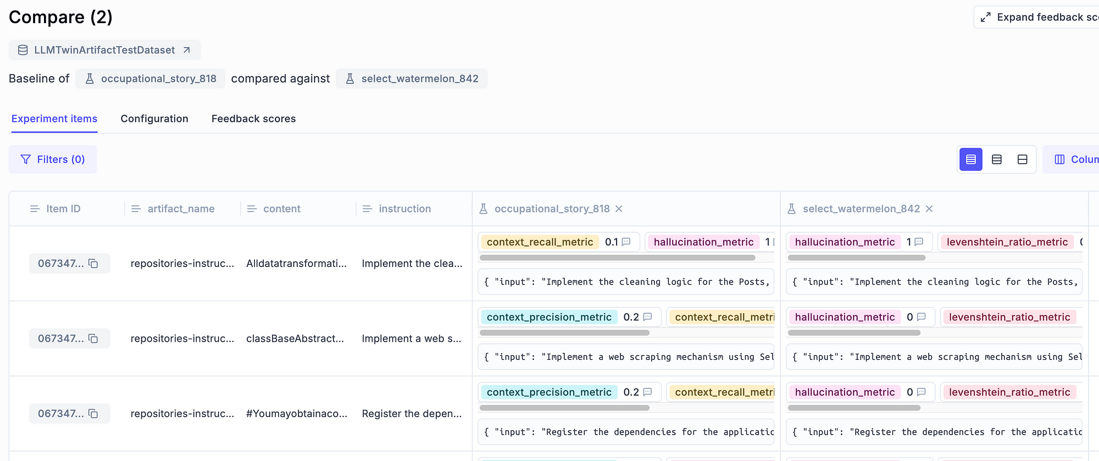The width and height of the screenshot is (1099, 461).
Task: Click the database icon next to LLMTwinArtifactTestDataset
Action: 23,50
